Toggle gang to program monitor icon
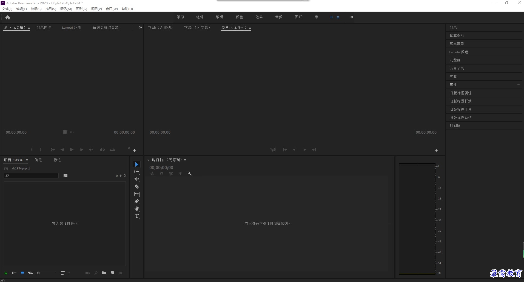The image size is (524, 282). click(273, 150)
